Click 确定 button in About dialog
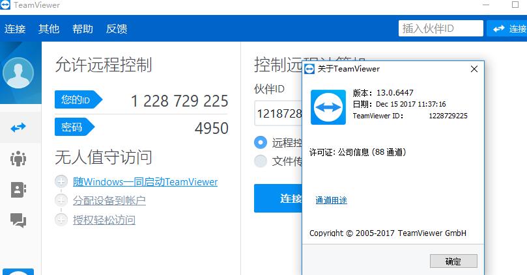 pos(453,261)
